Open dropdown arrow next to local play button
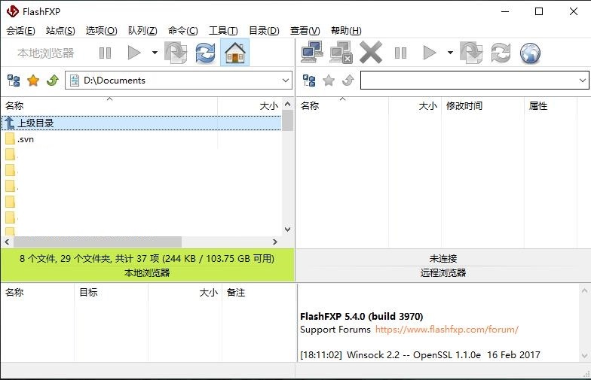The image size is (591, 380). point(155,53)
